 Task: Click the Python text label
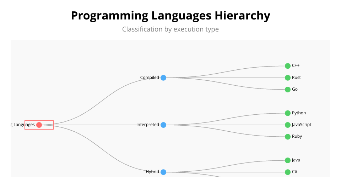(299, 113)
